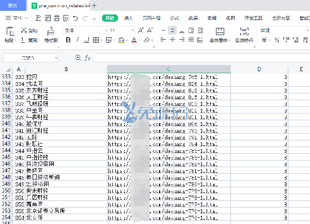This screenshot has width=310, height=224.
Task: Activate the Format Painter brush
Action: point(51,31)
